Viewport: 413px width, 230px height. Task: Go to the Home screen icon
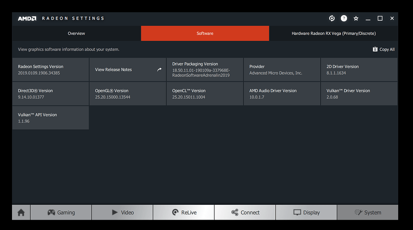point(21,212)
